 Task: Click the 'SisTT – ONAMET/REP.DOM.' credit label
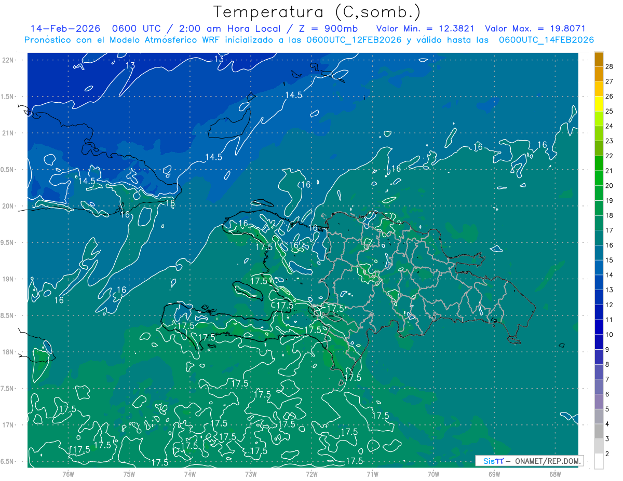[530, 461]
